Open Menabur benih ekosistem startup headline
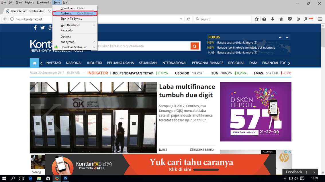325x182 pixels. pyautogui.click(x=246, y=47)
